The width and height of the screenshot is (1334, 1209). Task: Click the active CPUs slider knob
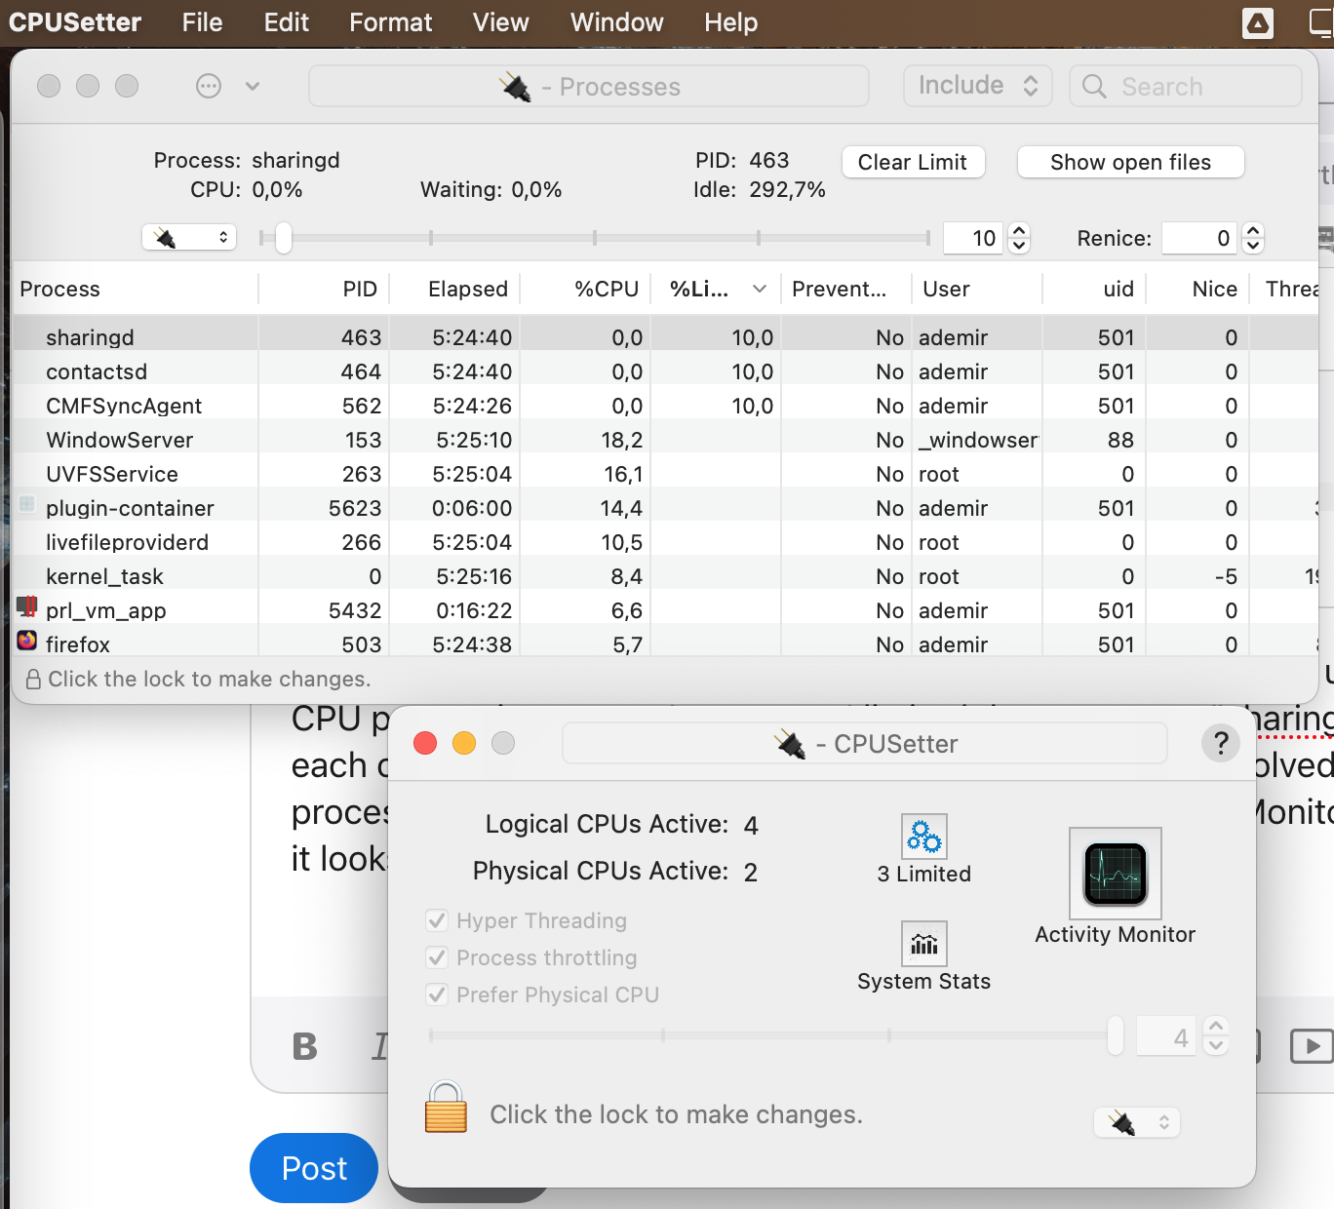point(1116,1035)
